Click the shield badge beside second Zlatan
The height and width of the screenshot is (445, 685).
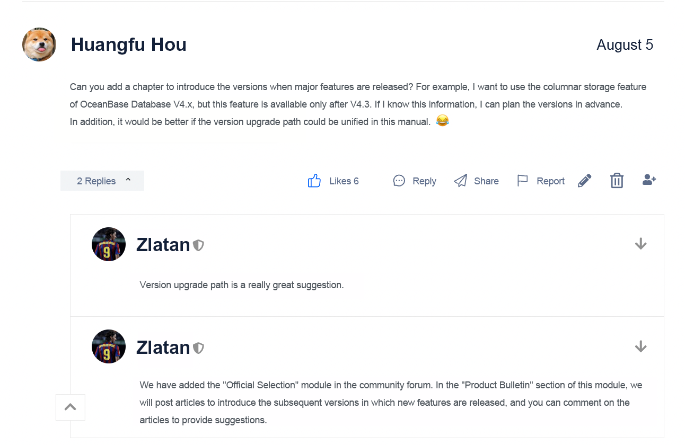pos(198,348)
